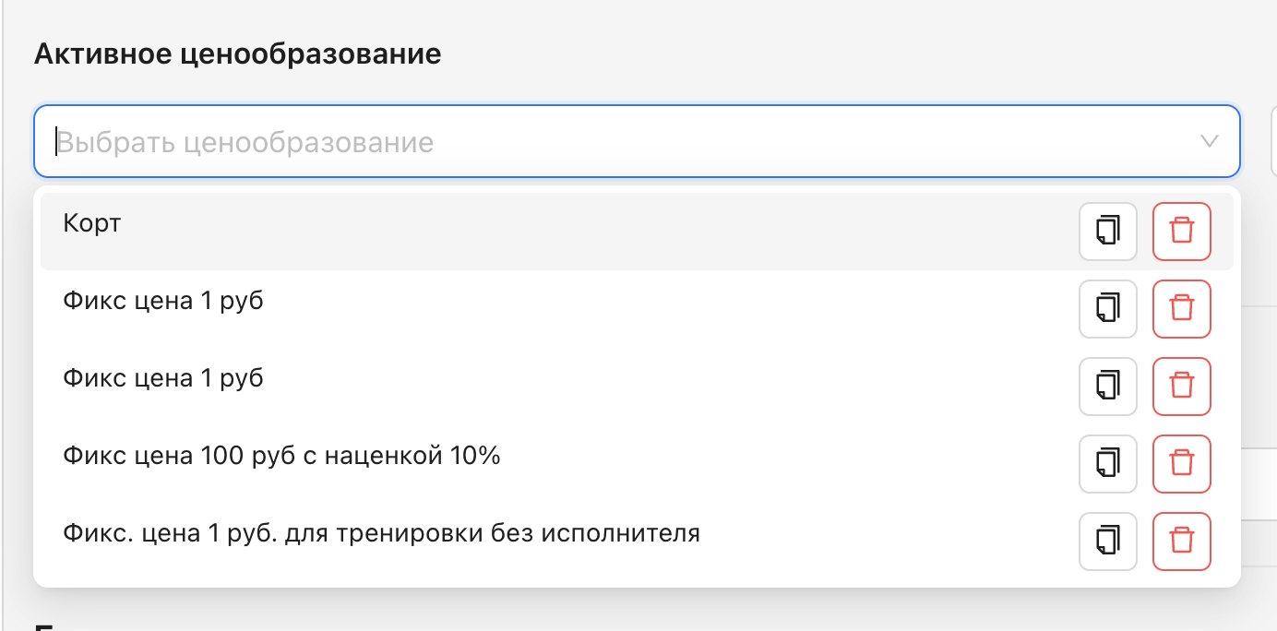Focus the "Выбрать ценообразование" search field
This screenshot has width=1277, height=631.
(x=554, y=142)
